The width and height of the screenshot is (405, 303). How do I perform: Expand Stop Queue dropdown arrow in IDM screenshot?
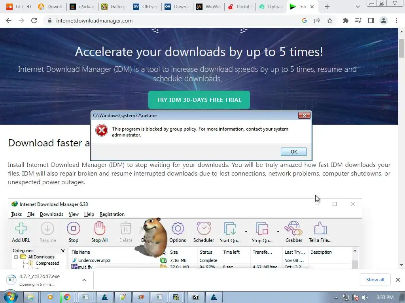coord(278,231)
